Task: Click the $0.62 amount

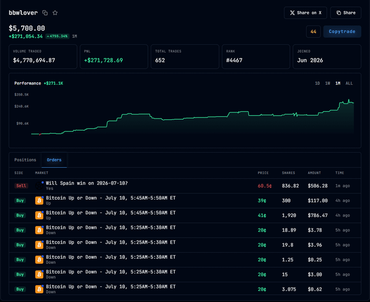Action: 314,289
